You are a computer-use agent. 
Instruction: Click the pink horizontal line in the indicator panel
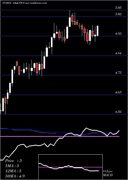tap(60, 136)
